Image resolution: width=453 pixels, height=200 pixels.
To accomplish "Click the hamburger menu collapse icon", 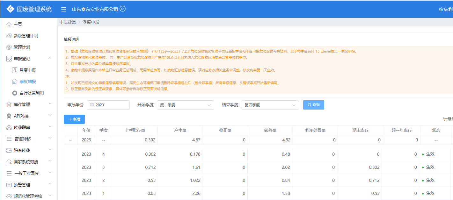I will 64,9.
